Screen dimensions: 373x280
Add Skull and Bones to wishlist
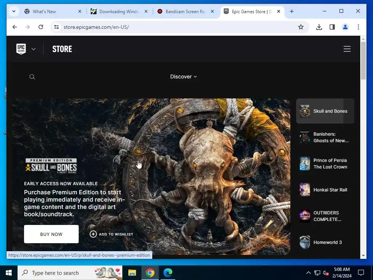pyautogui.click(x=111, y=234)
